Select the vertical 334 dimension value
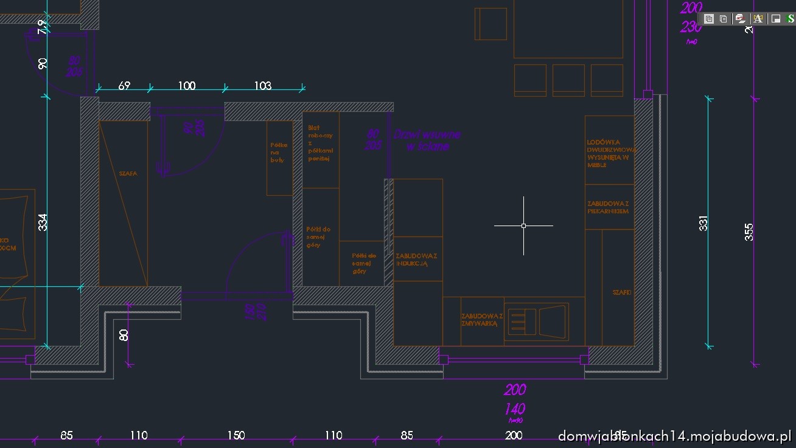This screenshot has width=796, height=448. (43, 222)
